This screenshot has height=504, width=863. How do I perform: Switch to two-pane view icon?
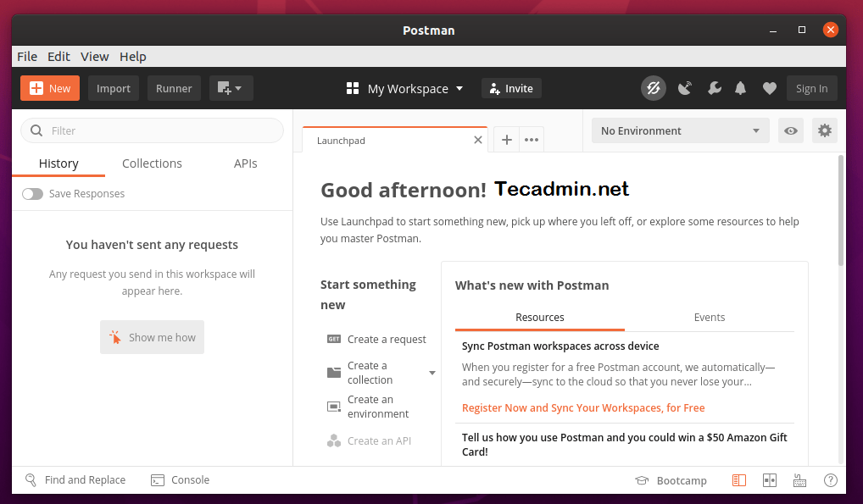(770, 480)
